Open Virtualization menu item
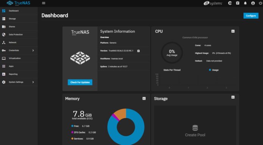 (x=19, y=58)
